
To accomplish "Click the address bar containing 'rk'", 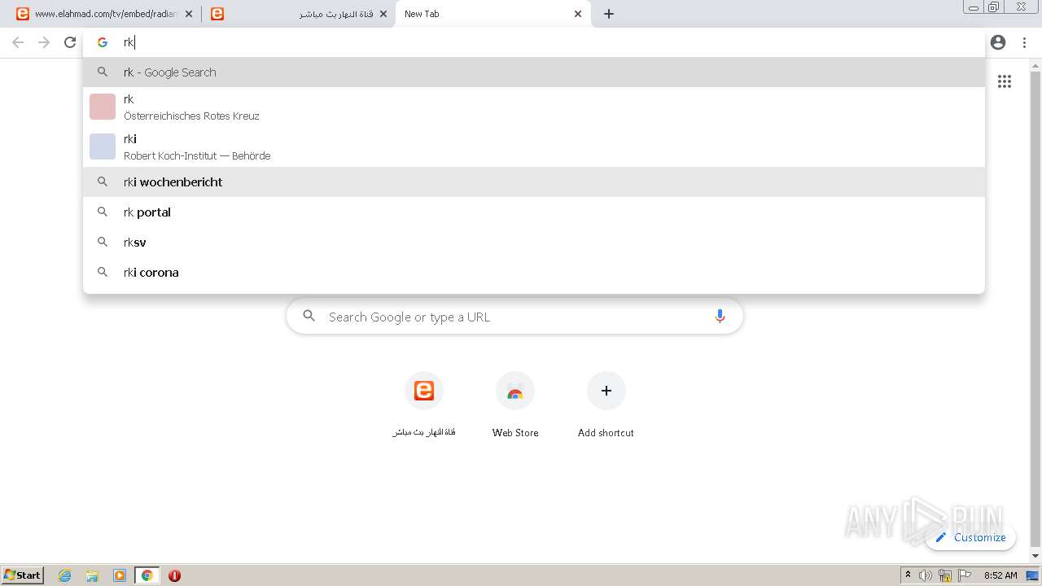I will point(534,42).
